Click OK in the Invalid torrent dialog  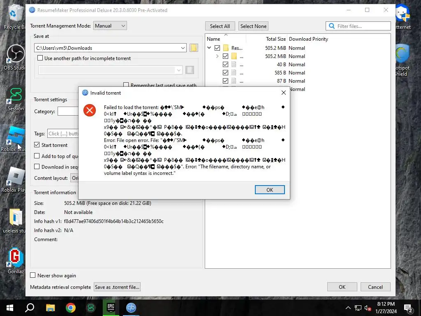pos(270,190)
